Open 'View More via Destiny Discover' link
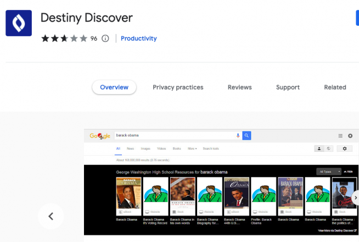Viewport: 359px width, 242px height. click(x=337, y=230)
